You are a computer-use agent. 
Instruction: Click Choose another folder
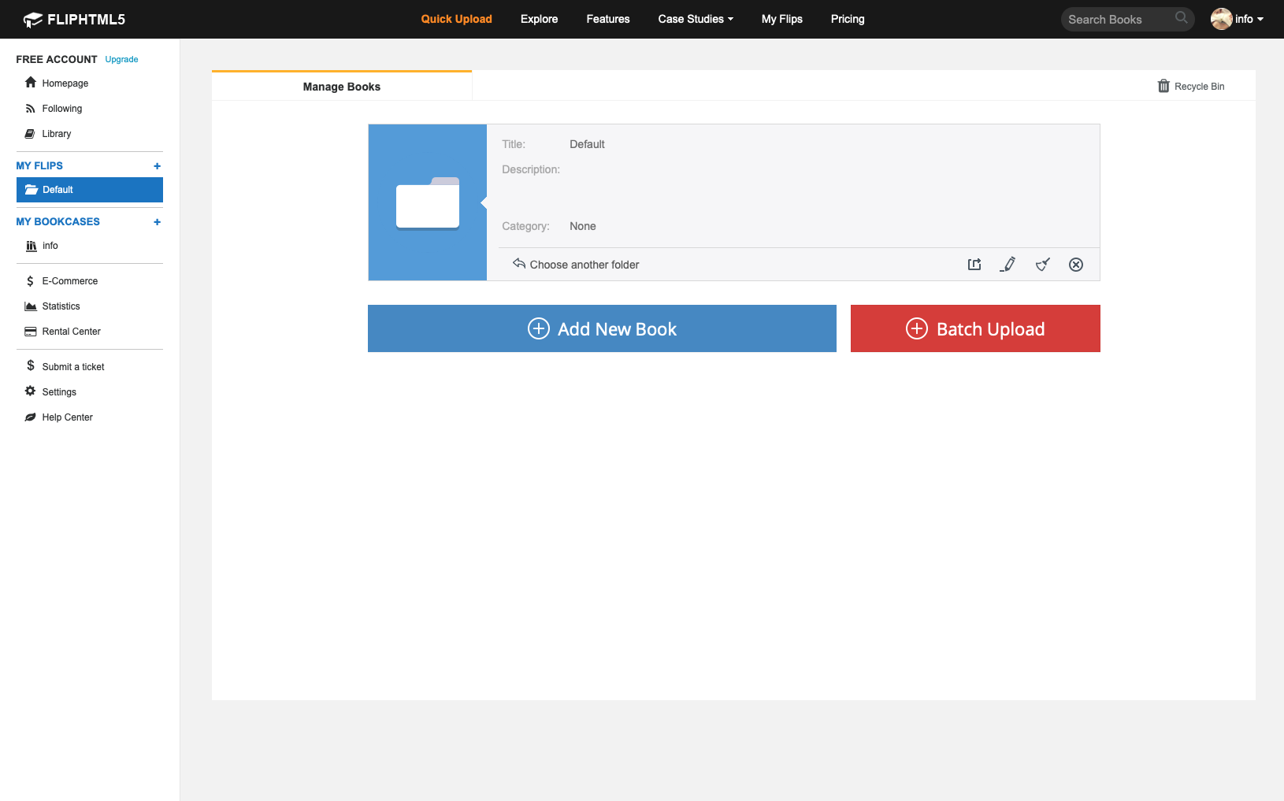576,264
